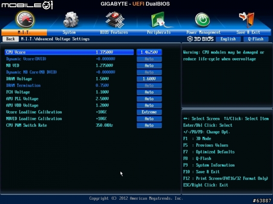Click Dynamic NB Core disabled Auto button
Image resolution: width=273 pixels, height=204 pixels.
point(149,72)
